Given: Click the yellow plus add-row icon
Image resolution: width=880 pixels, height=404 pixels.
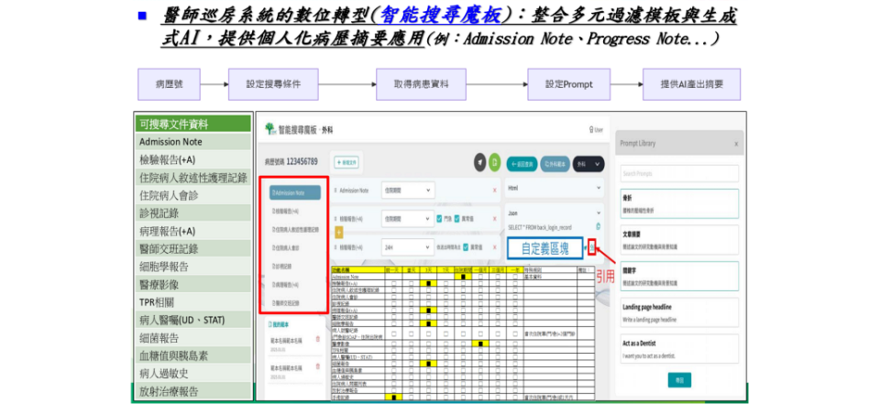Looking at the screenshot, I should click(338, 233).
